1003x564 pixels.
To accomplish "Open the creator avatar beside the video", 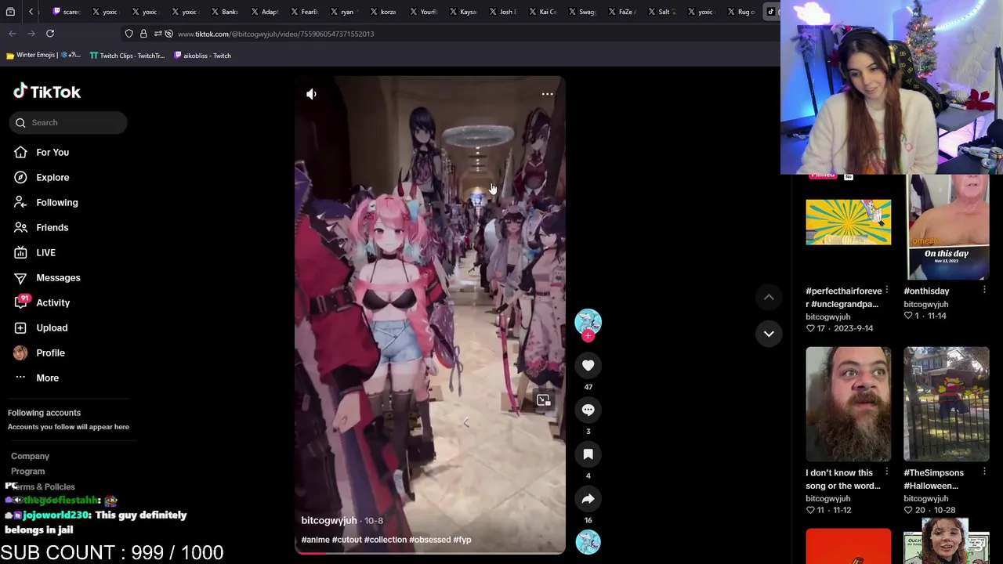I will (588, 321).
